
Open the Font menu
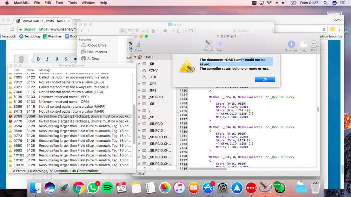click(x=59, y=3)
